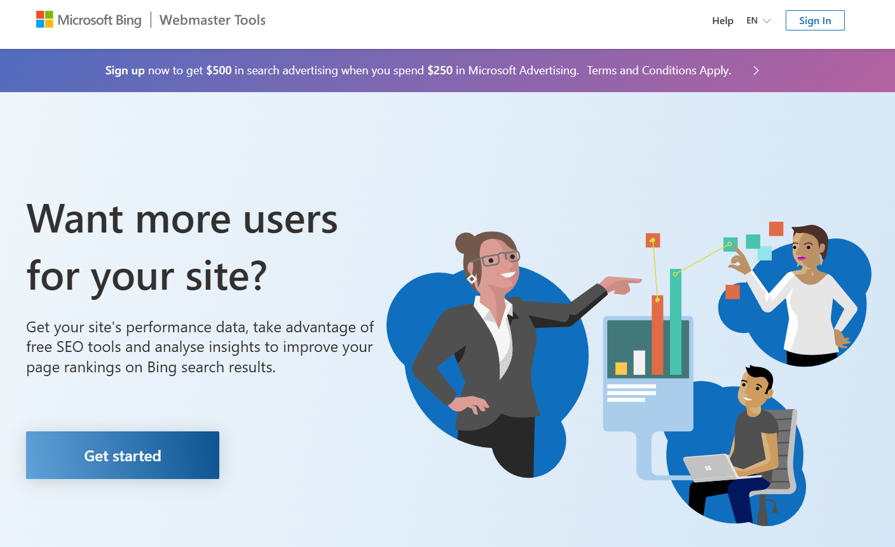Click the site performance description paragraph
895x547 pixels.
[x=200, y=347]
